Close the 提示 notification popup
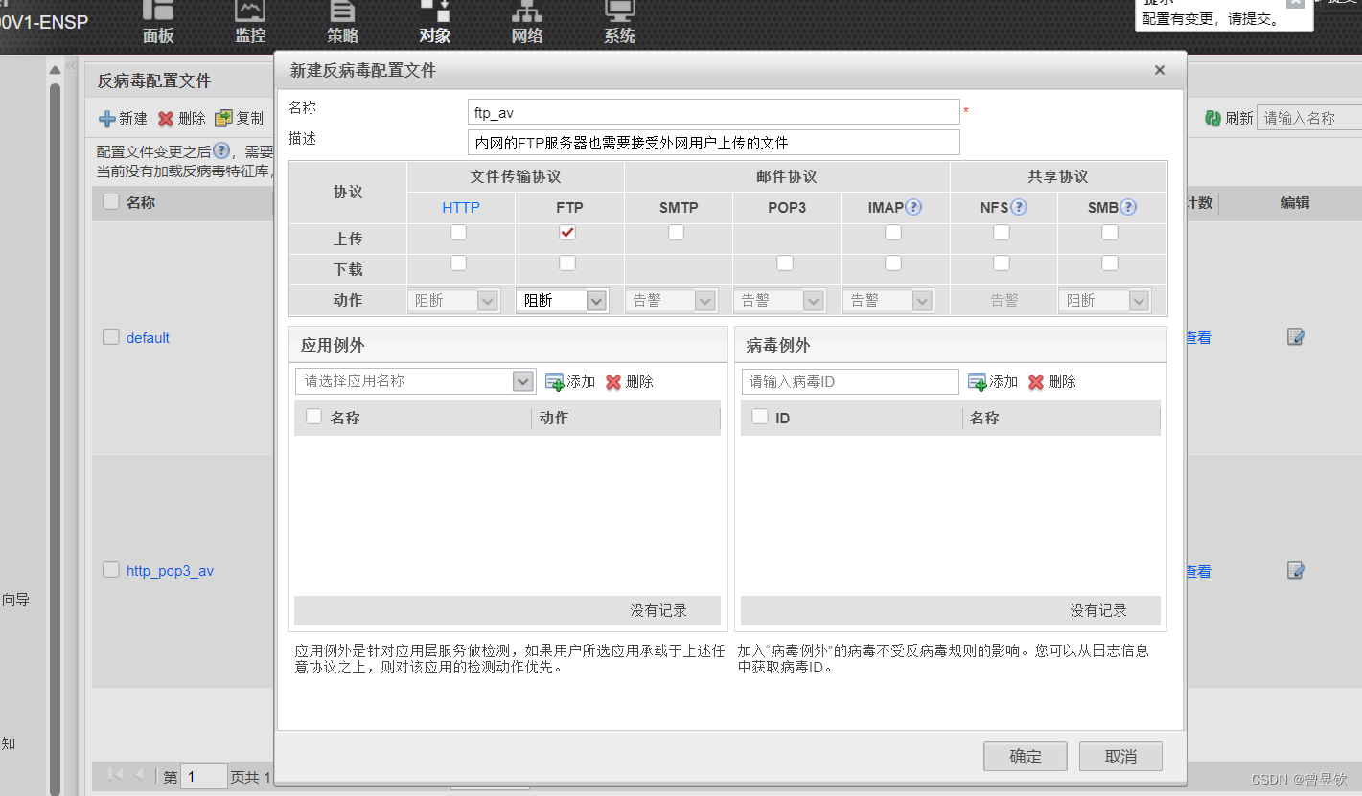1362x796 pixels. point(1295,2)
